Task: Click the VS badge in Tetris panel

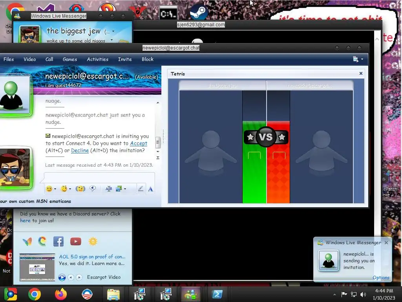Action: point(266,137)
